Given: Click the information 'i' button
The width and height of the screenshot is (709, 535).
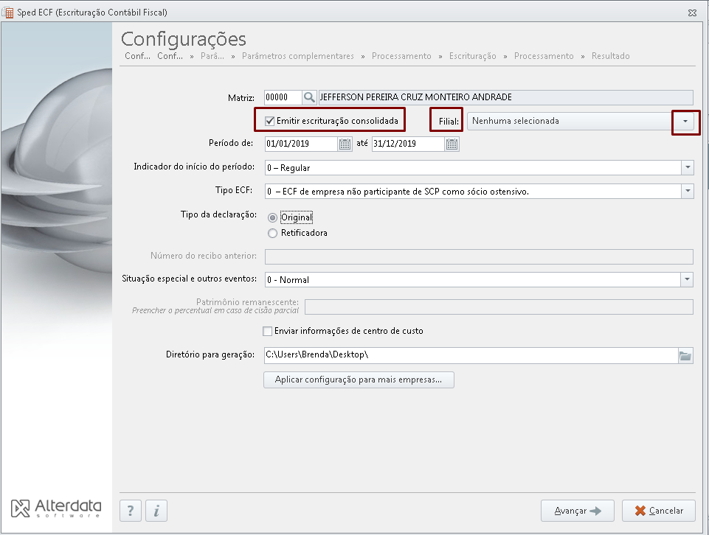Looking at the screenshot, I should tap(156, 511).
